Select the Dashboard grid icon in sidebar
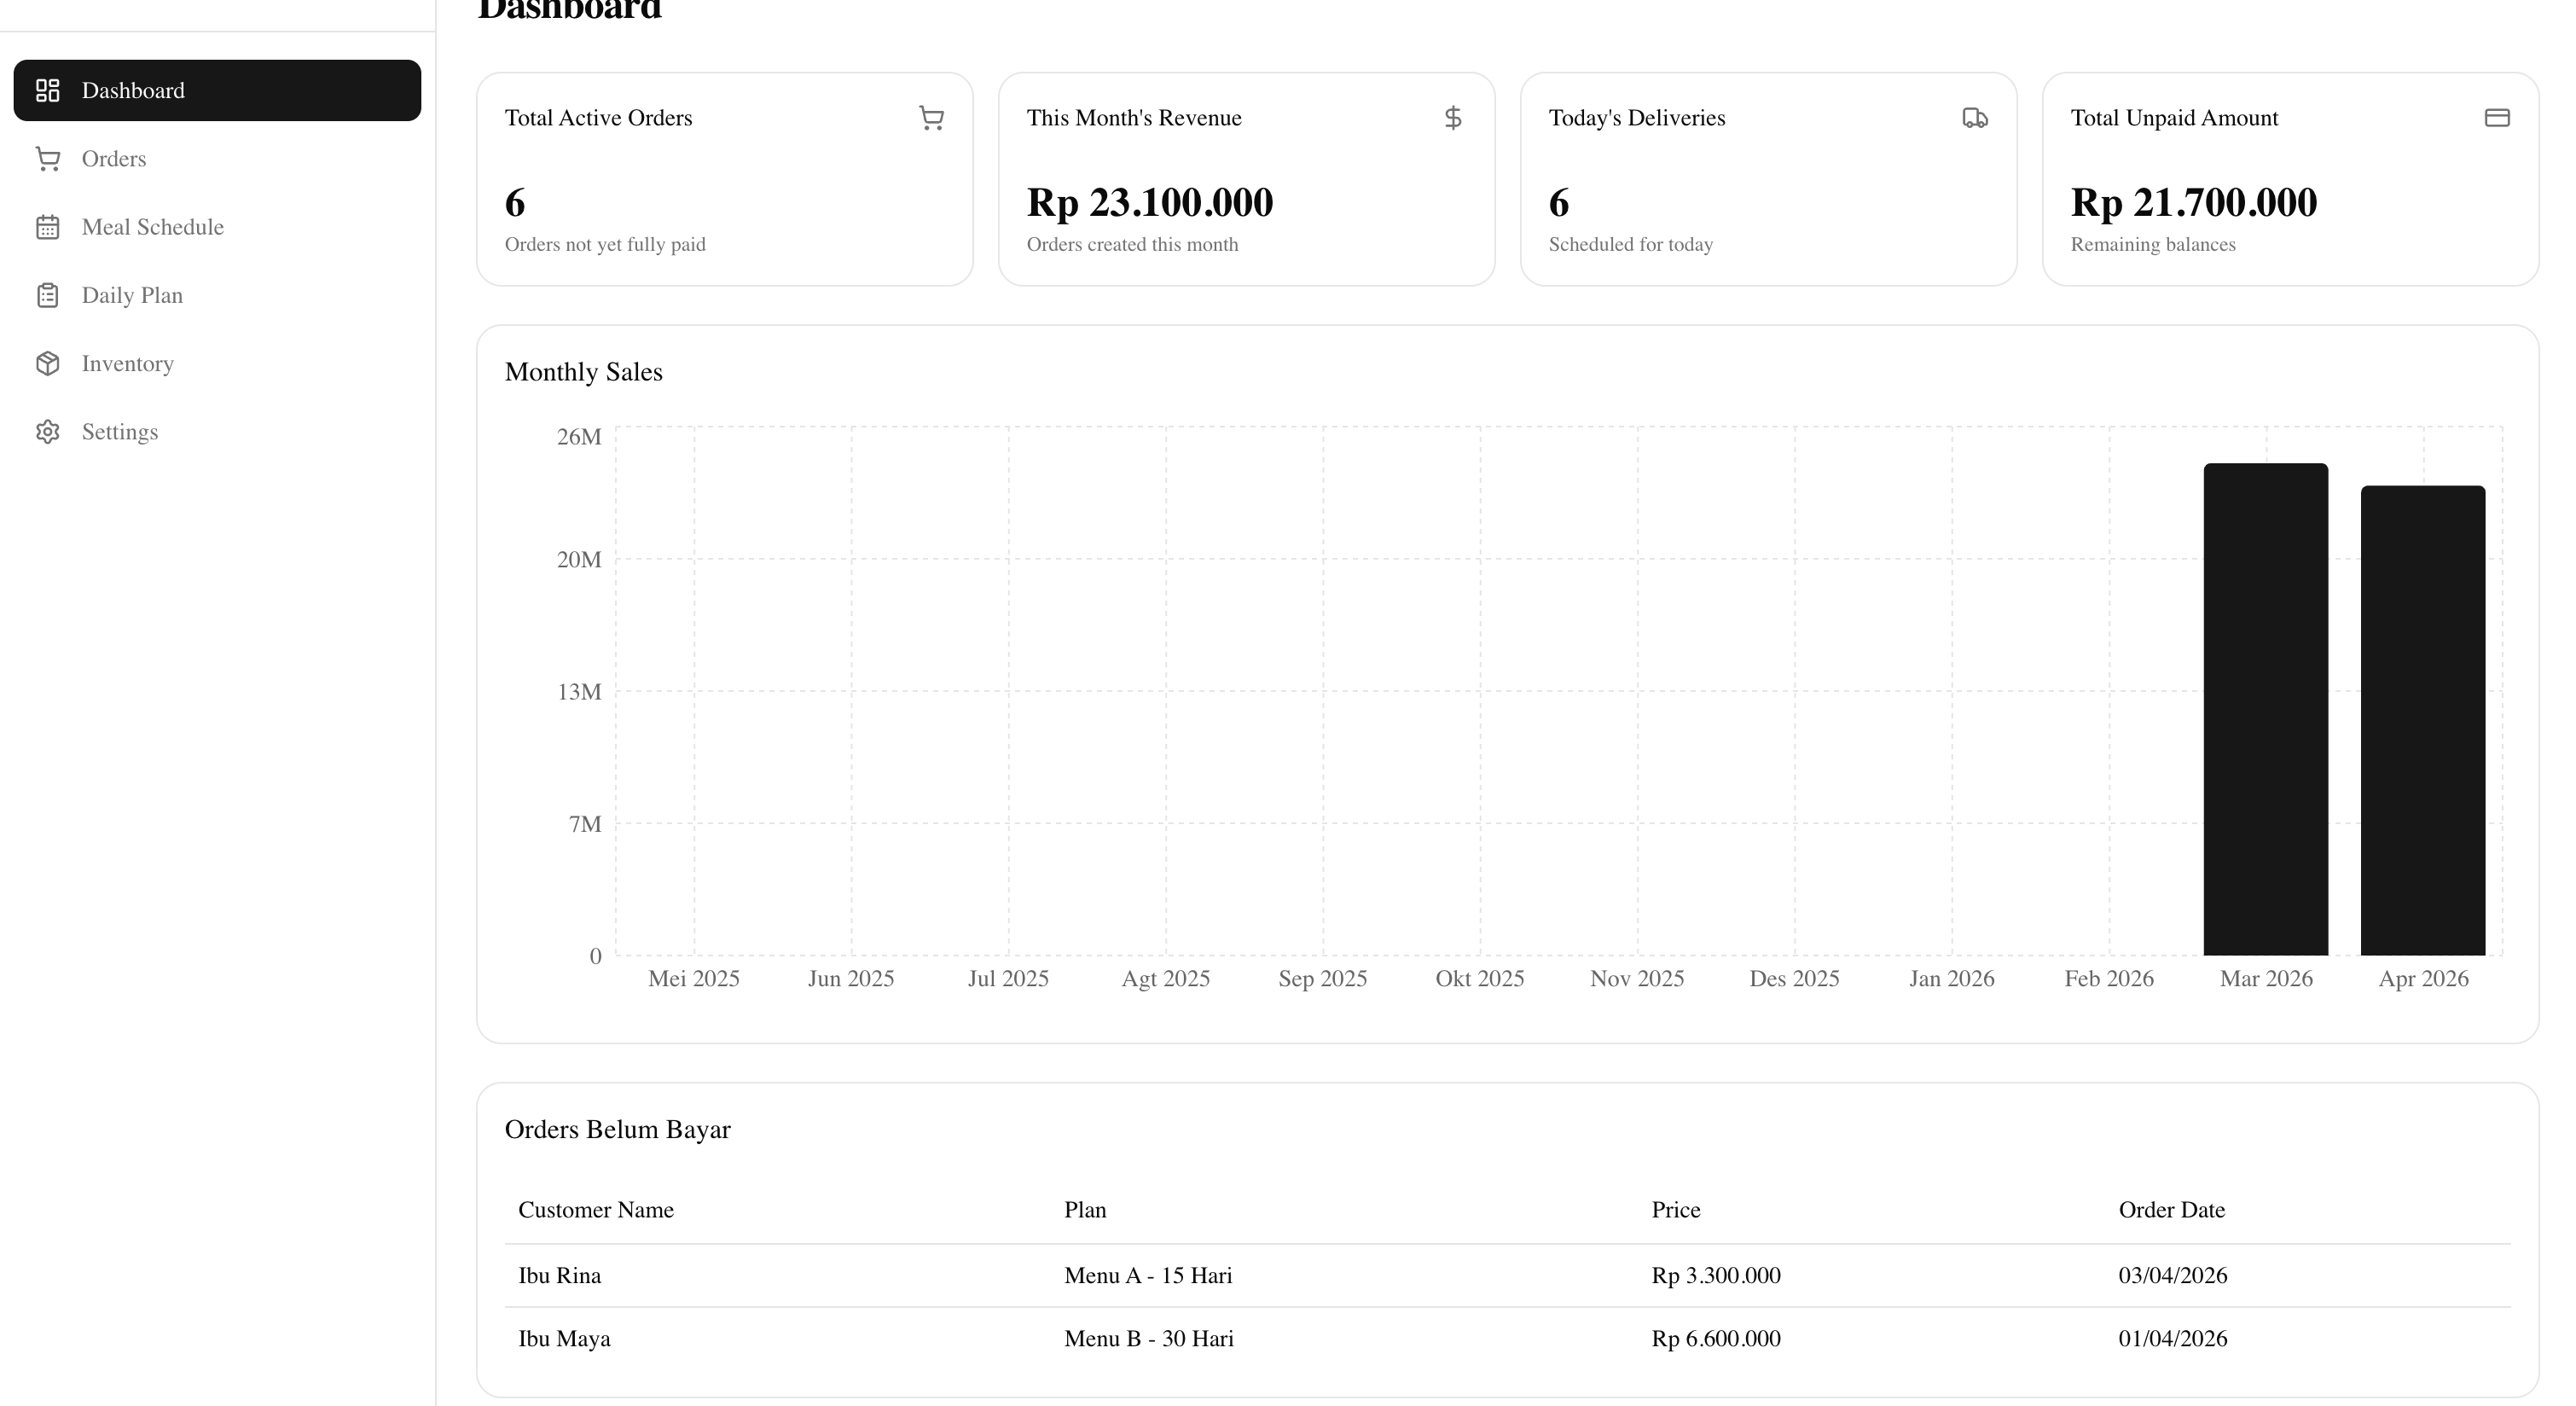This screenshot has height=1406, width=2576. (x=47, y=90)
